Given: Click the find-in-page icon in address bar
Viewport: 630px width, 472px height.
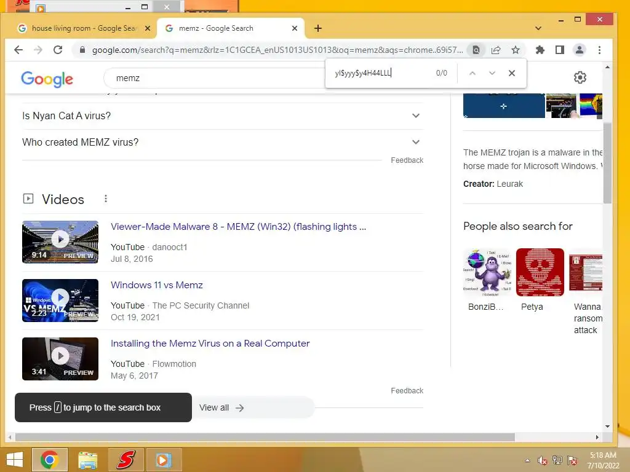Looking at the screenshot, I should 476,50.
